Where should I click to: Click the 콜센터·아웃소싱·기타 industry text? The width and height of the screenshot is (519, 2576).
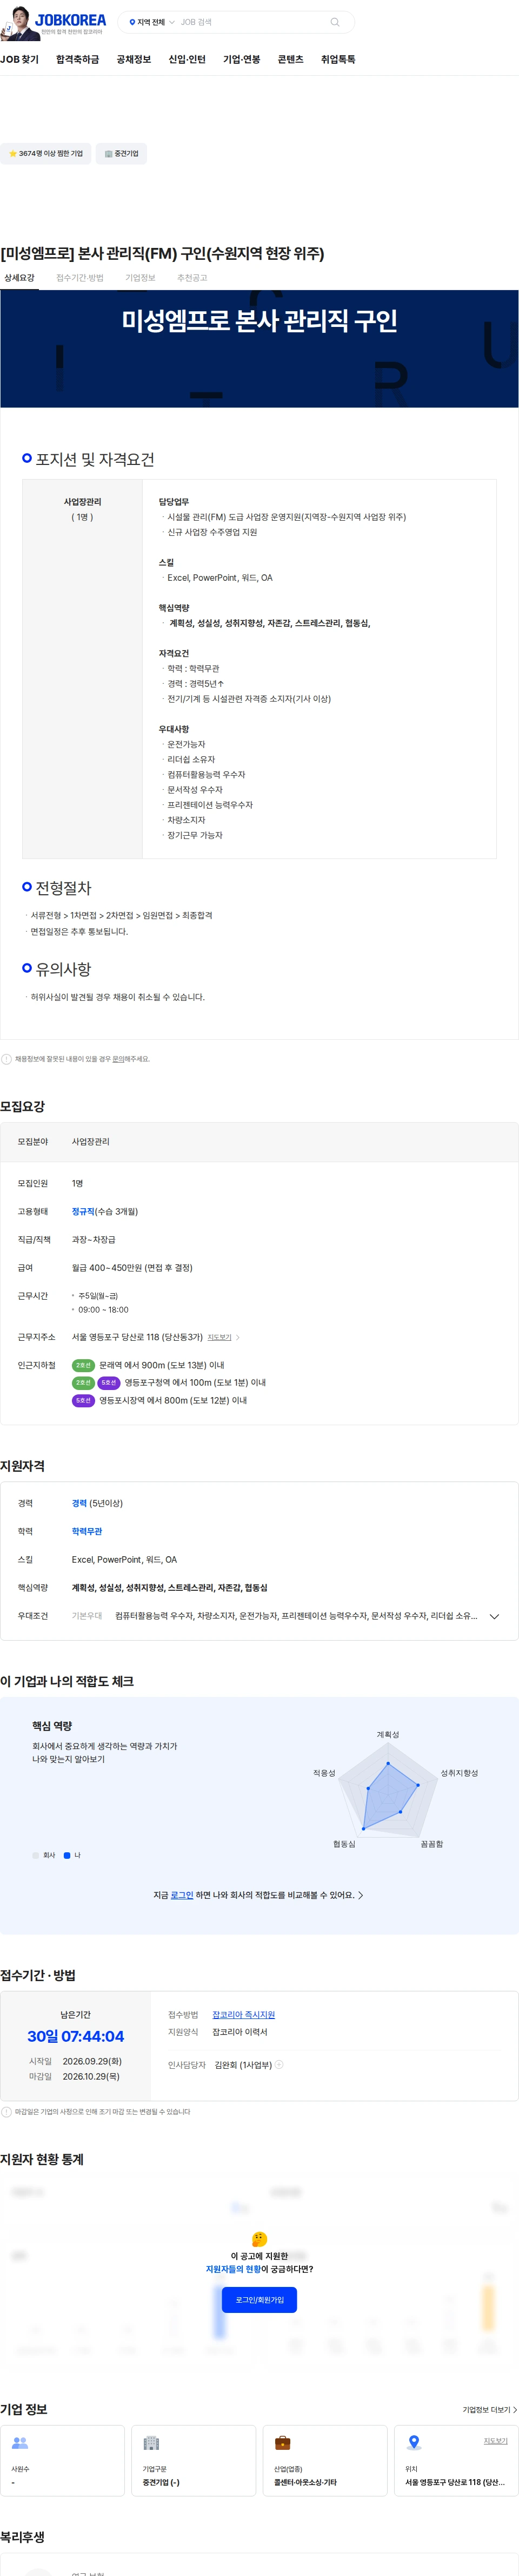(x=305, y=2482)
